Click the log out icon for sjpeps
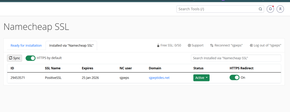 pos(251,46)
